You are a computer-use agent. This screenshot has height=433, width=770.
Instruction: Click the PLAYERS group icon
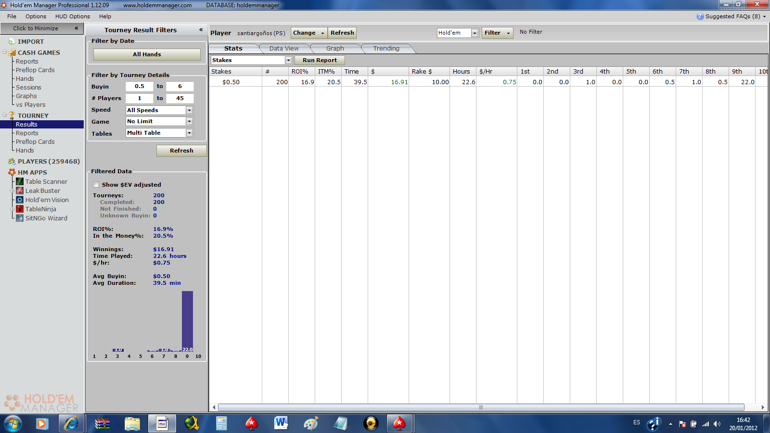pos(12,161)
